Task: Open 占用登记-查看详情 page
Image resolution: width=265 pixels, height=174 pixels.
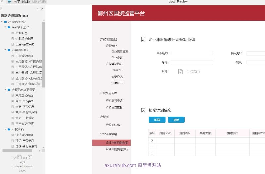Action: point(28,84)
